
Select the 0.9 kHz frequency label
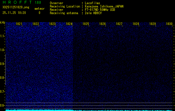(x=3, y=64)
